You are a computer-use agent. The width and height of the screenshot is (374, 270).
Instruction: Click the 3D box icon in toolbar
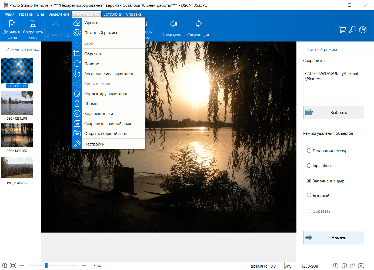tap(363, 29)
